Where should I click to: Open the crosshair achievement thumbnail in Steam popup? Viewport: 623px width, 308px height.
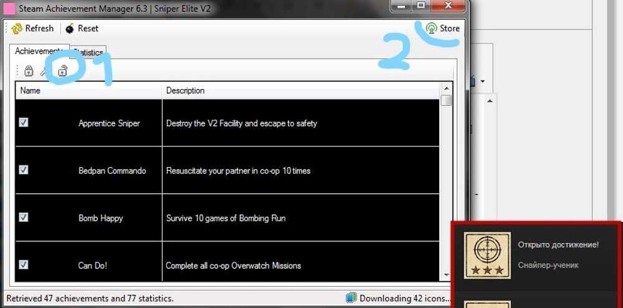488,256
